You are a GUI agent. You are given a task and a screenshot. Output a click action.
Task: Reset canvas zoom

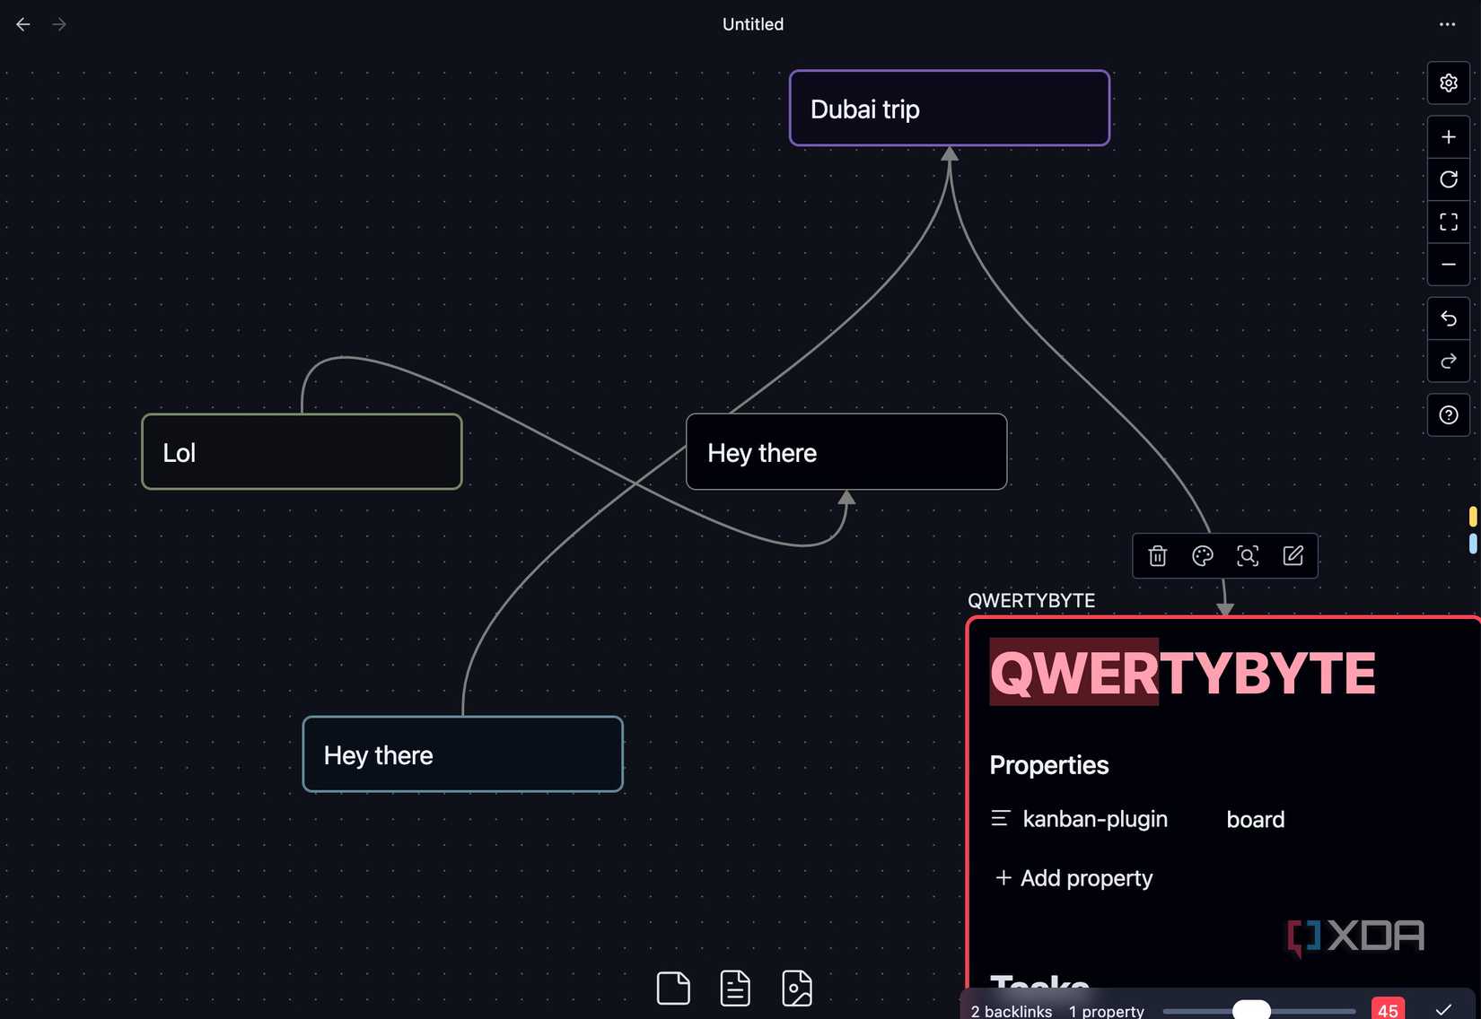(1449, 179)
